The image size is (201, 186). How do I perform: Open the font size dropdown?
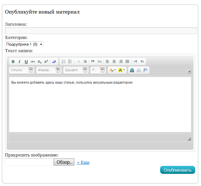pyautogui.click(x=98, y=70)
